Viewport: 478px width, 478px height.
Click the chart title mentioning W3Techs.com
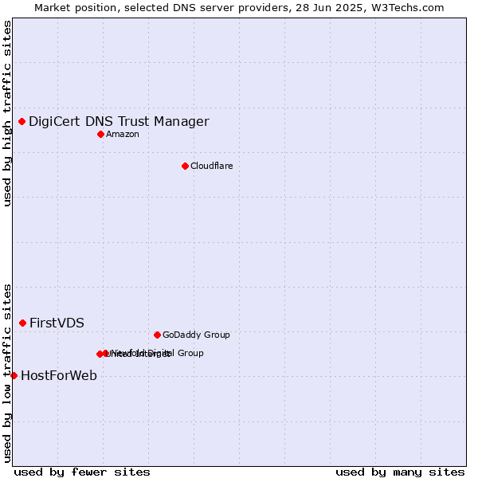(239, 8)
